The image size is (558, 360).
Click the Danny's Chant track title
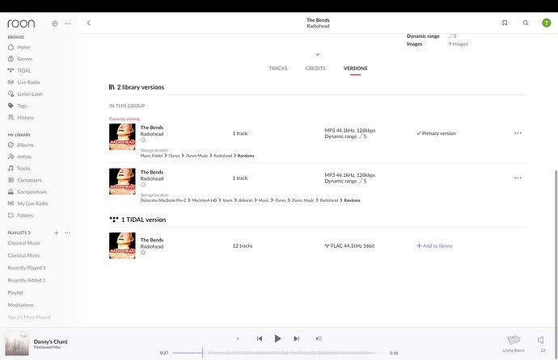click(x=50, y=341)
